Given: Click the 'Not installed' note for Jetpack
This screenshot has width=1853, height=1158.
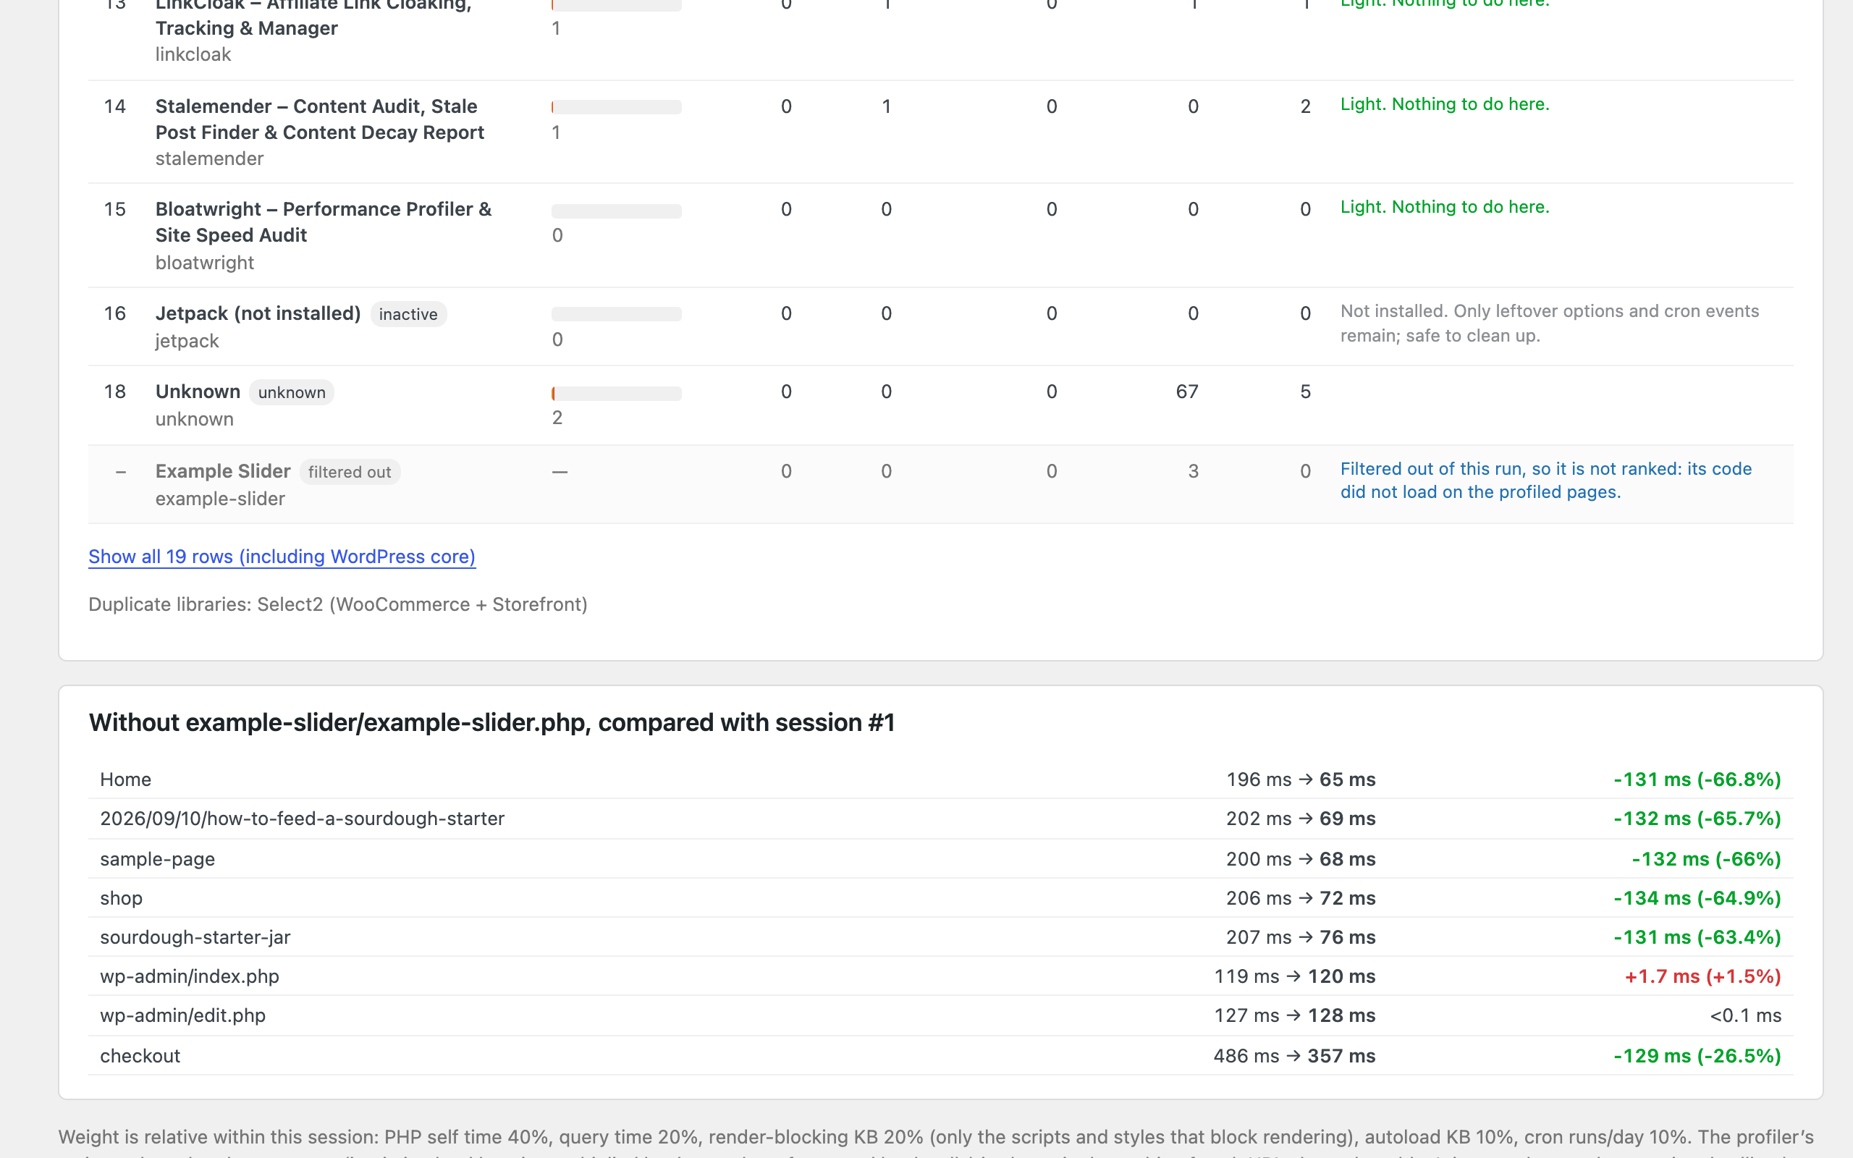Looking at the screenshot, I should [1550, 324].
